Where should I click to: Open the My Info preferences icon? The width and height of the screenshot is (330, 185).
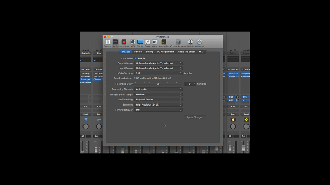pyautogui.click(x=190, y=42)
